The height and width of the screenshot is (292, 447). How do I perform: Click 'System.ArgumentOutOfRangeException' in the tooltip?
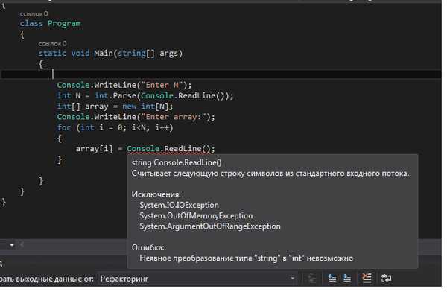point(210,226)
